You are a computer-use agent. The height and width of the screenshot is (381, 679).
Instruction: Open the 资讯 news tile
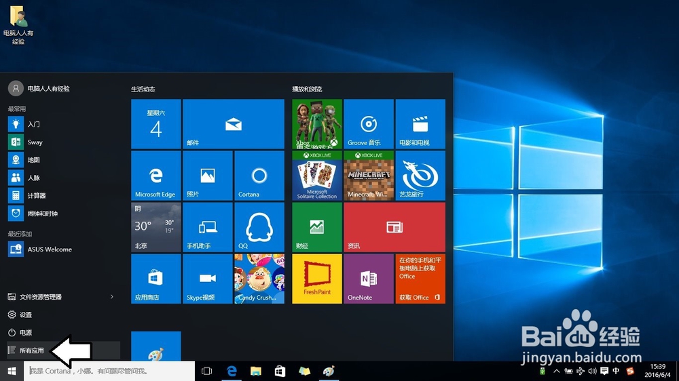point(394,227)
